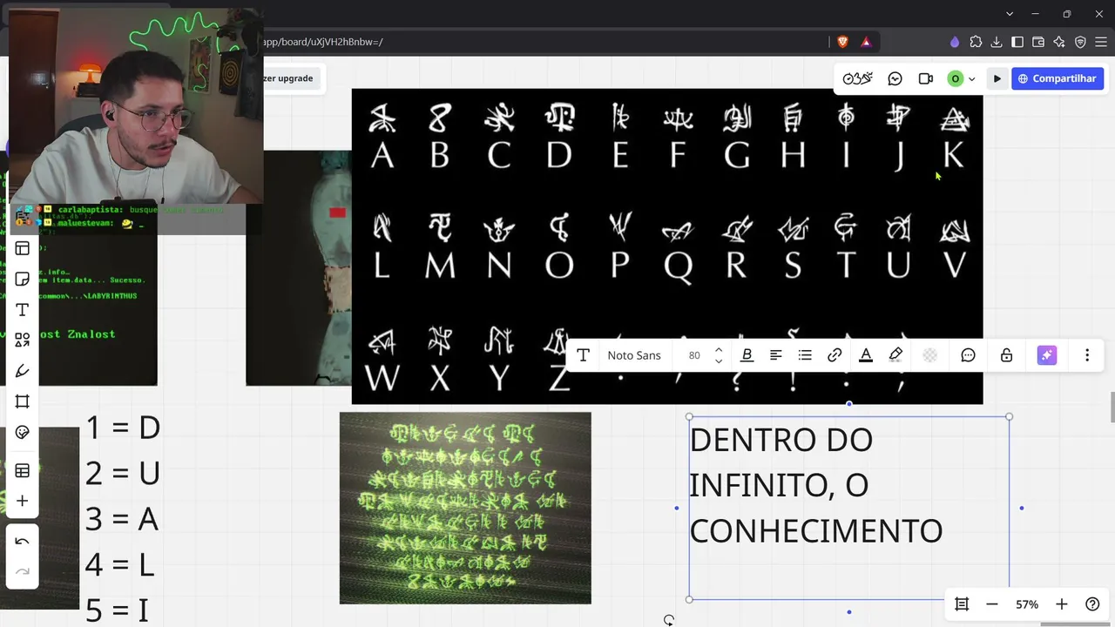Click the '1 = D' text line
The image size is (1115, 627).
123,428
